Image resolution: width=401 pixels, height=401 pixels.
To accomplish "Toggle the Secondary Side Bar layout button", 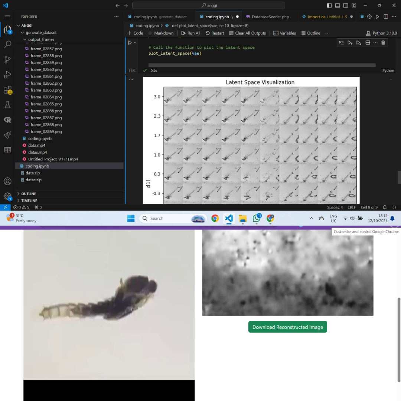I will point(346,6).
